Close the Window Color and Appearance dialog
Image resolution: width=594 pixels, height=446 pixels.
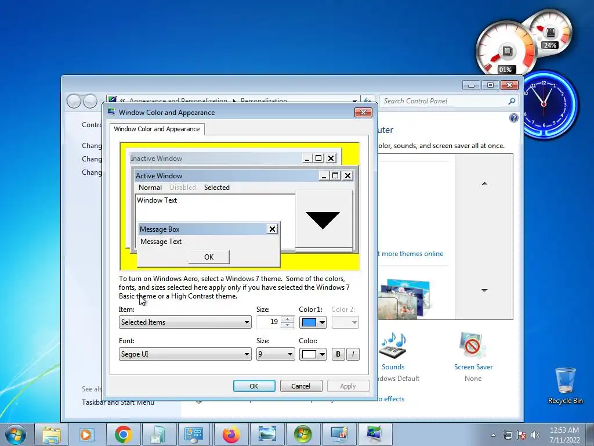tap(363, 112)
